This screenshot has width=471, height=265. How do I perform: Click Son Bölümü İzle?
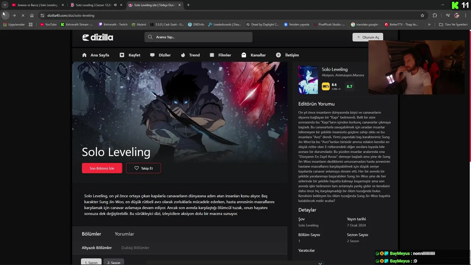(x=102, y=168)
